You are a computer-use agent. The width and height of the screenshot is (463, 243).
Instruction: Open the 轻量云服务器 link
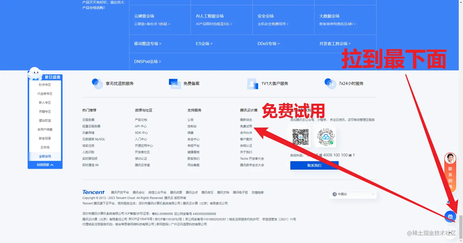pyautogui.click(x=91, y=126)
